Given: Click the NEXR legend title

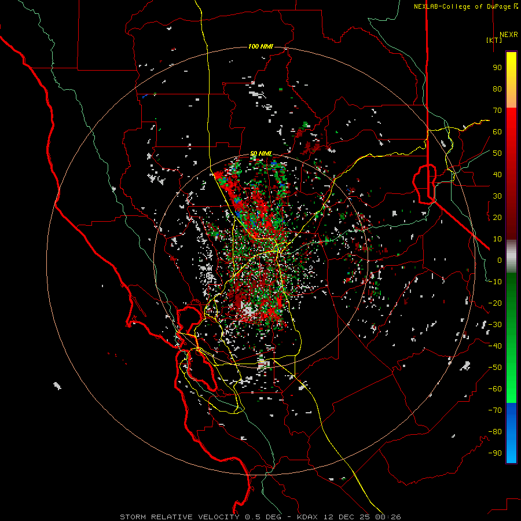Looking at the screenshot, I should click(508, 35).
